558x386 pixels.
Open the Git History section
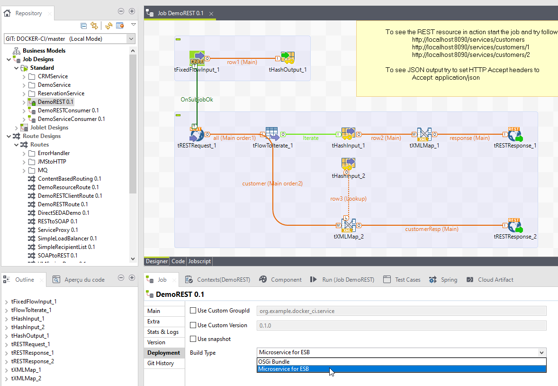coord(161,363)
